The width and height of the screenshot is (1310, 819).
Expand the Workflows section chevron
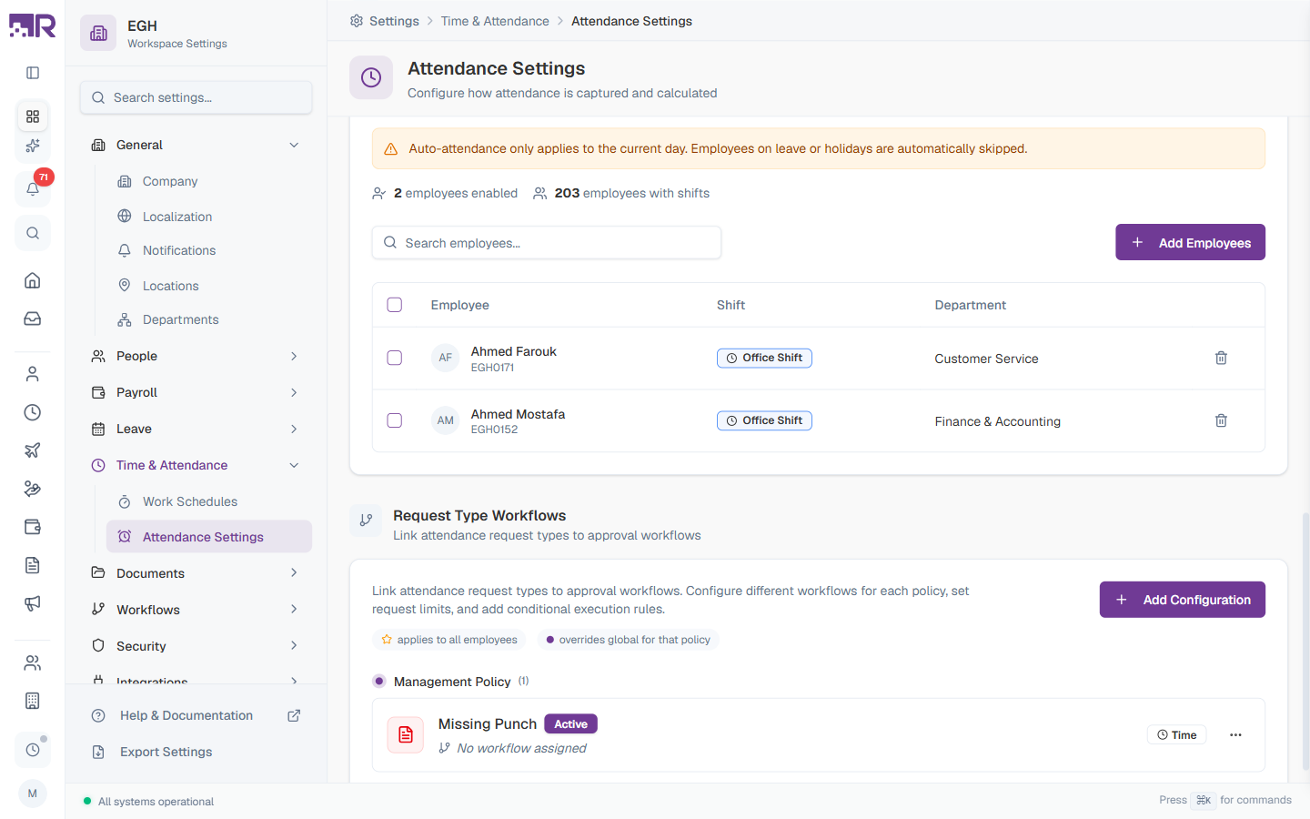coord(294,609)
